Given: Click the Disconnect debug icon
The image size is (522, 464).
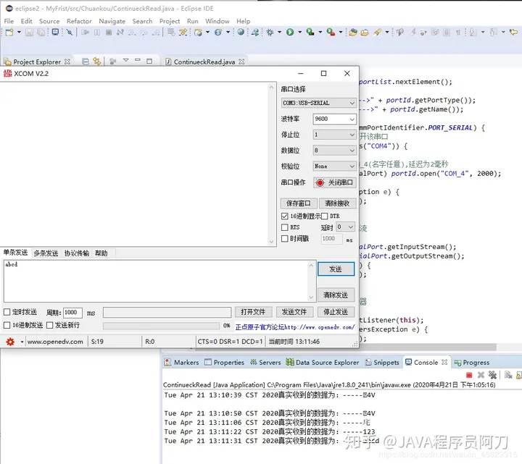Looking at the screenshot, I should pos(120,33).
